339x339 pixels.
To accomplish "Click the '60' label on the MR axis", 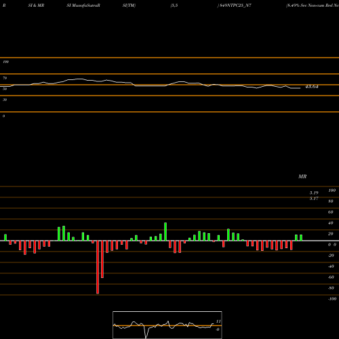I will 331,212.
